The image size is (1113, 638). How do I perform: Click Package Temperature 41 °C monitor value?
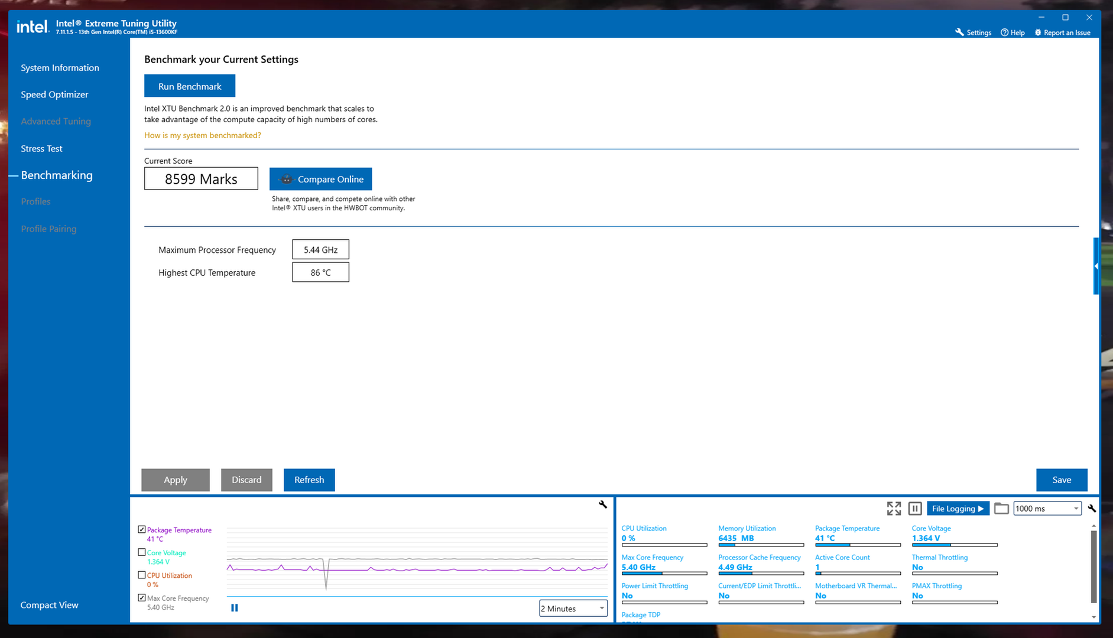(x=825, y=538)
